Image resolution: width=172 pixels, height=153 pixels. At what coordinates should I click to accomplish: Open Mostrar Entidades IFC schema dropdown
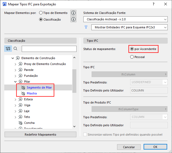[129, 27]
